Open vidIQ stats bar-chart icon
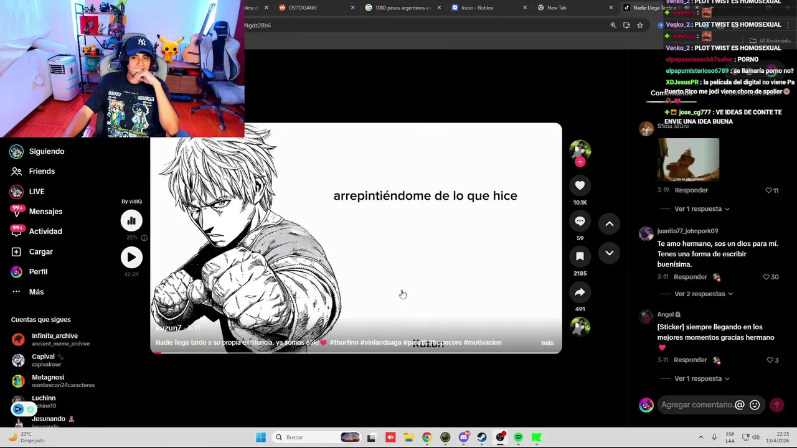The height and width of the screenshot is (448, 797). (131, 220)
